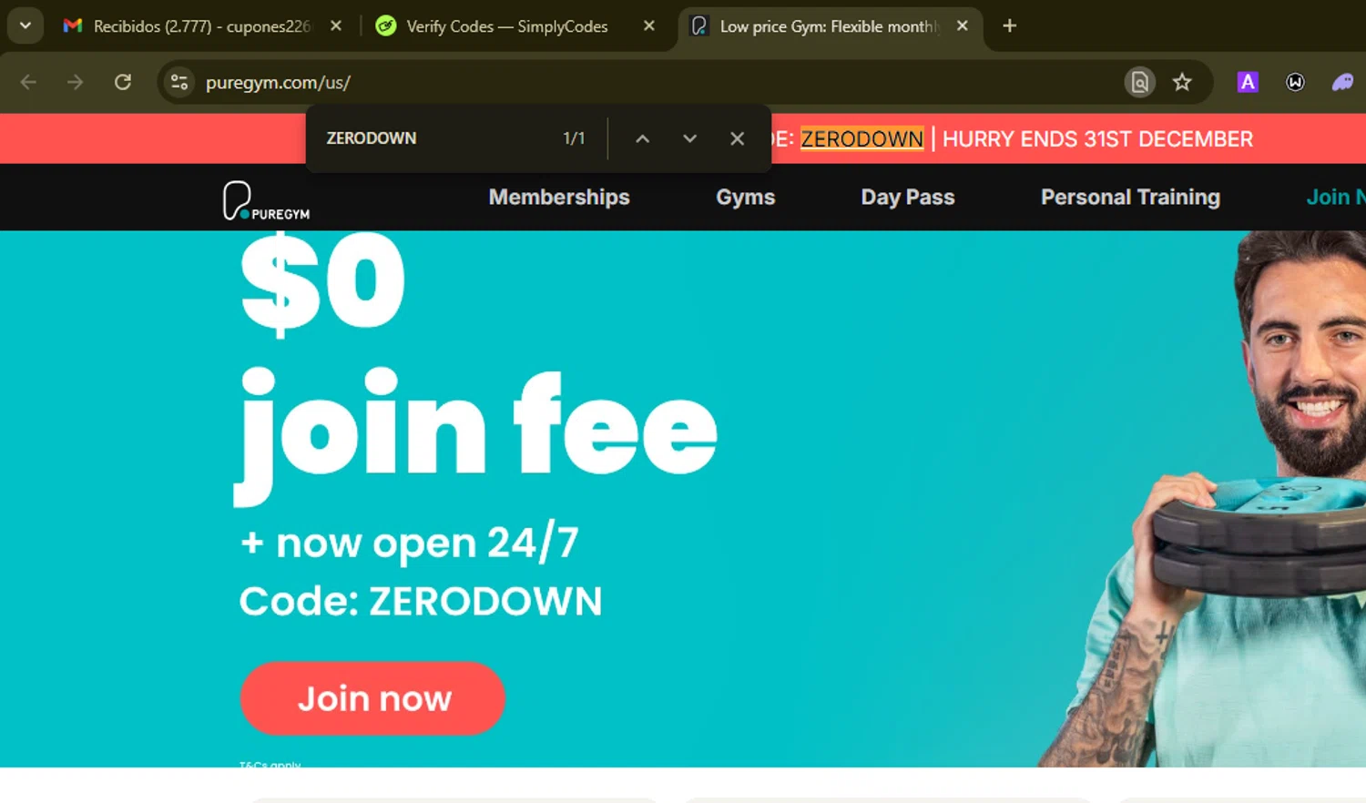This screenshot has height=803, width=1366.
Task: Click the red Join now button
Action: pyautogui.click(x=372, y=698)
